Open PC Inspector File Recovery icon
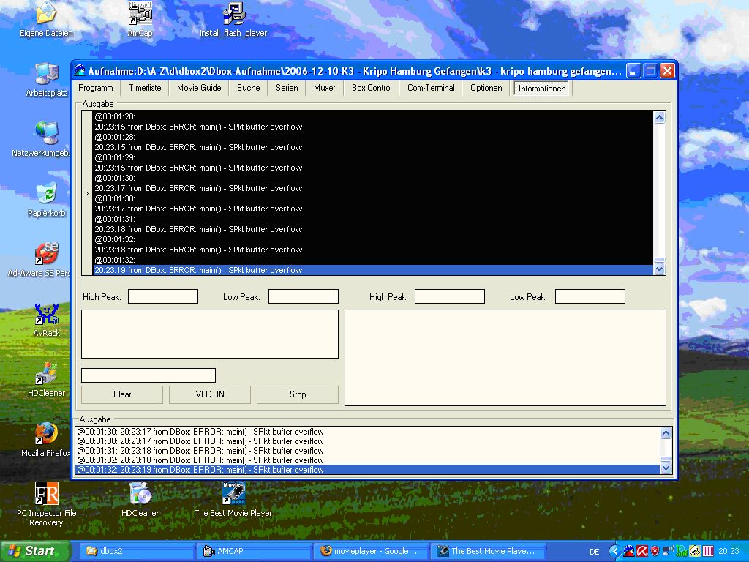This screenshot has width=749, height=562. click(x=46, y=494)
